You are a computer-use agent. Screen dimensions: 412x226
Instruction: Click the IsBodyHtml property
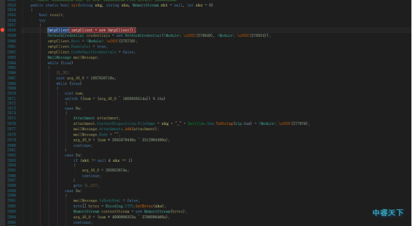[110, 200]
